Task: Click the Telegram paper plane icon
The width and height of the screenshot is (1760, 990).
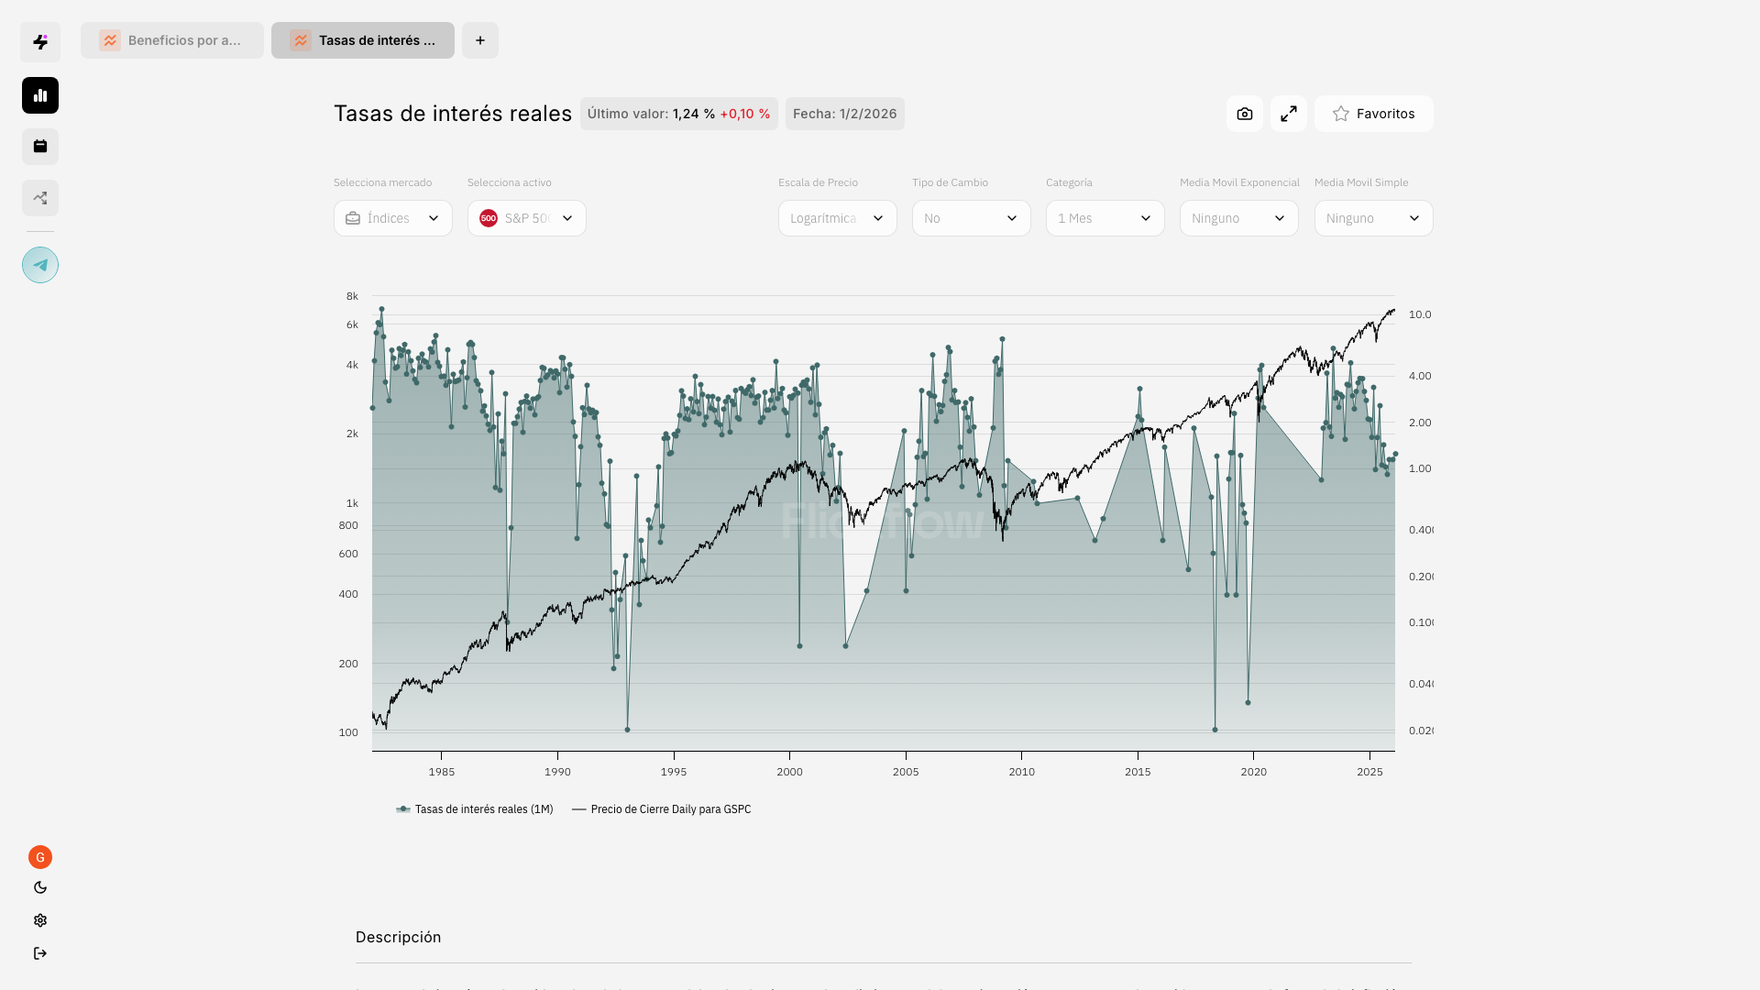Action: click(x=40, y=265)
